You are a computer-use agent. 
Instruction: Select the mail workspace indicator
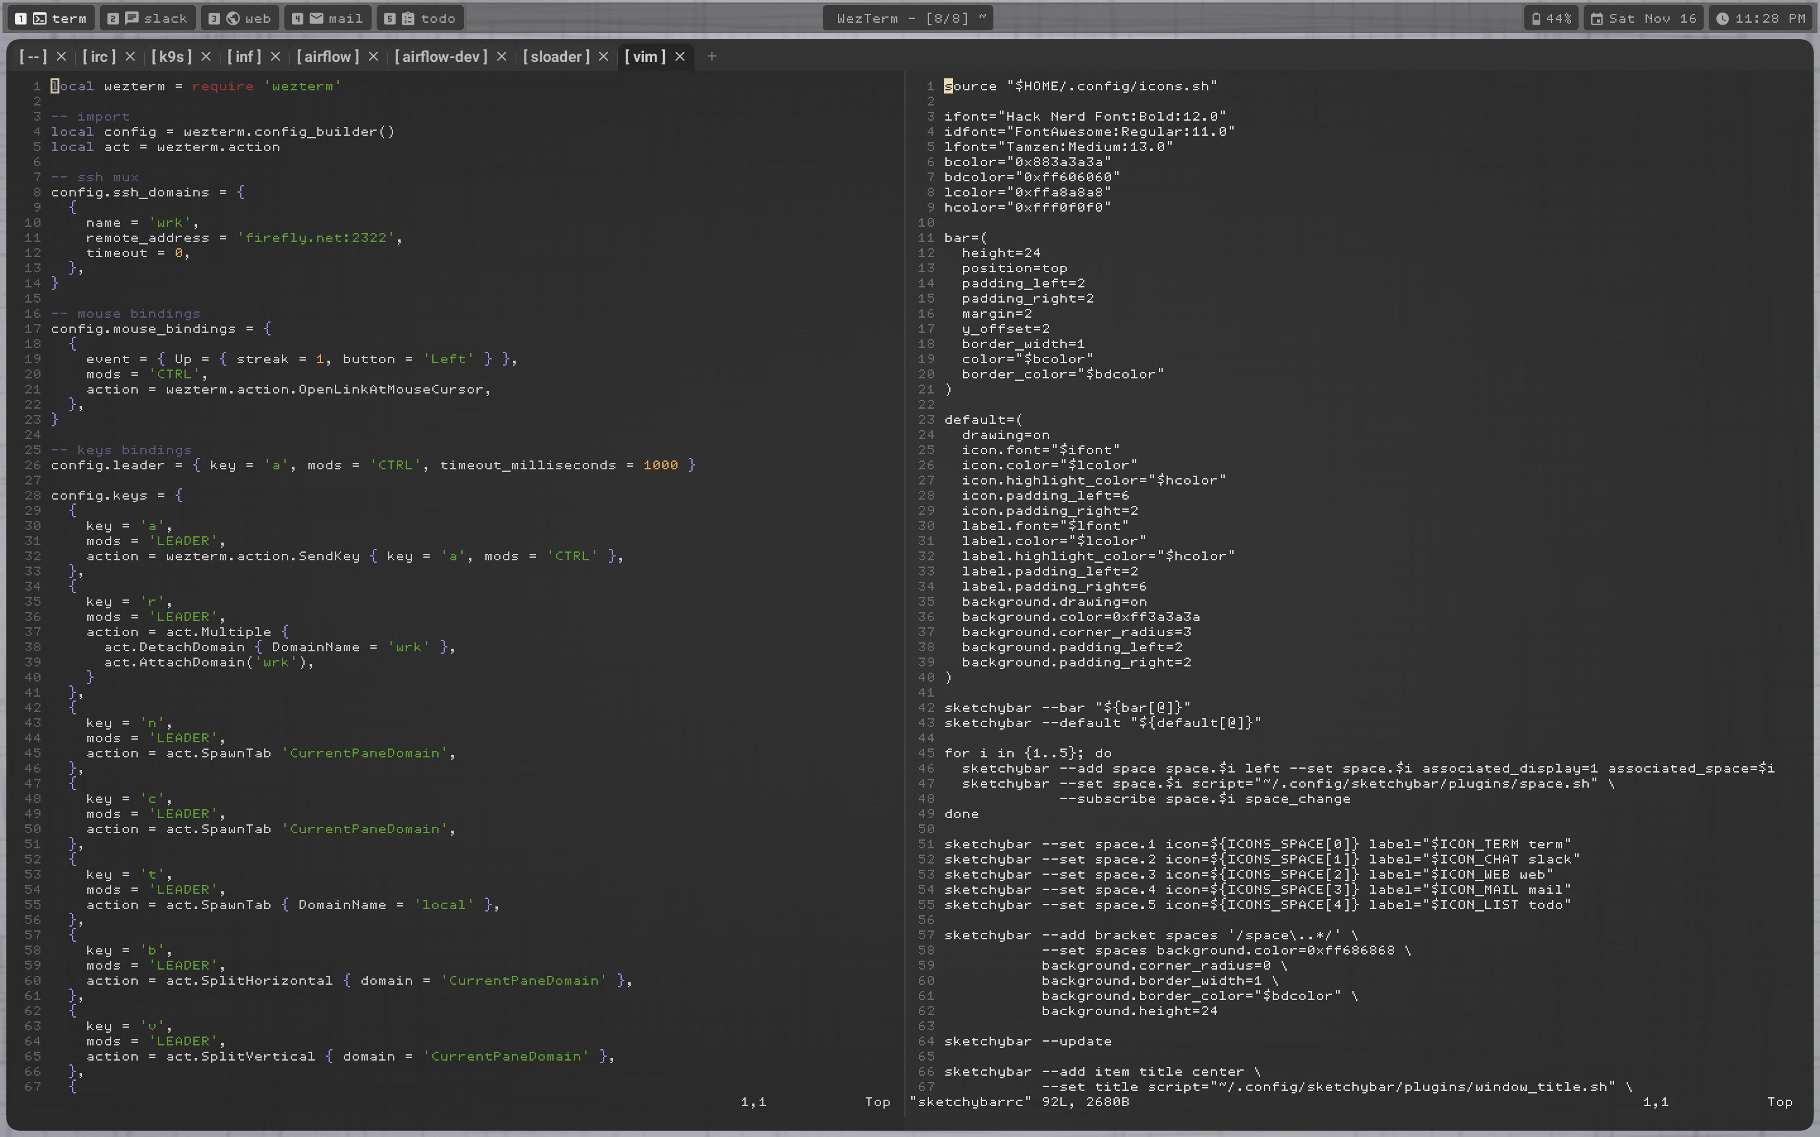(327, 18)
